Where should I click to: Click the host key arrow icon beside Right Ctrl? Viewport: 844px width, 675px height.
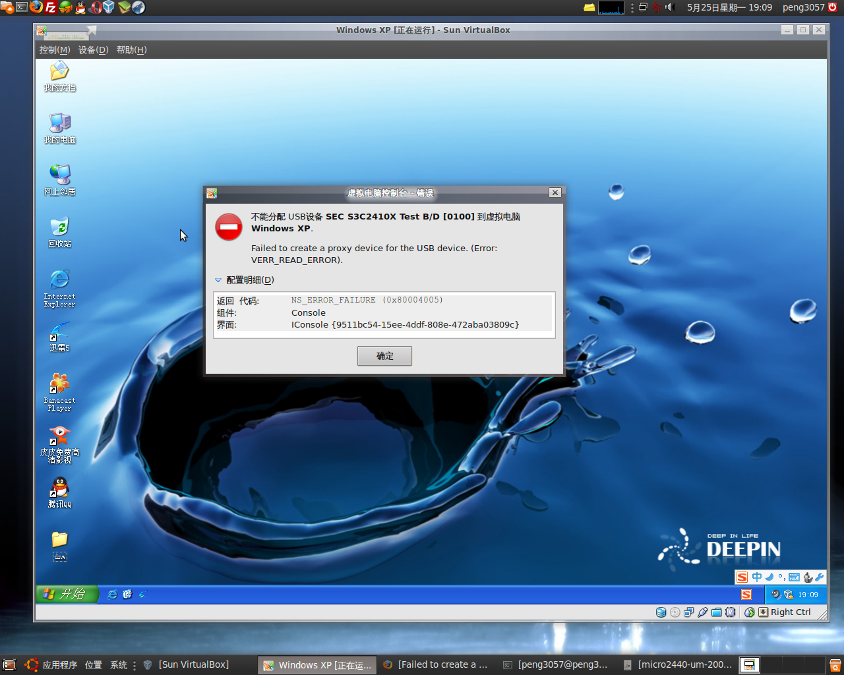(x=763, y=612)
